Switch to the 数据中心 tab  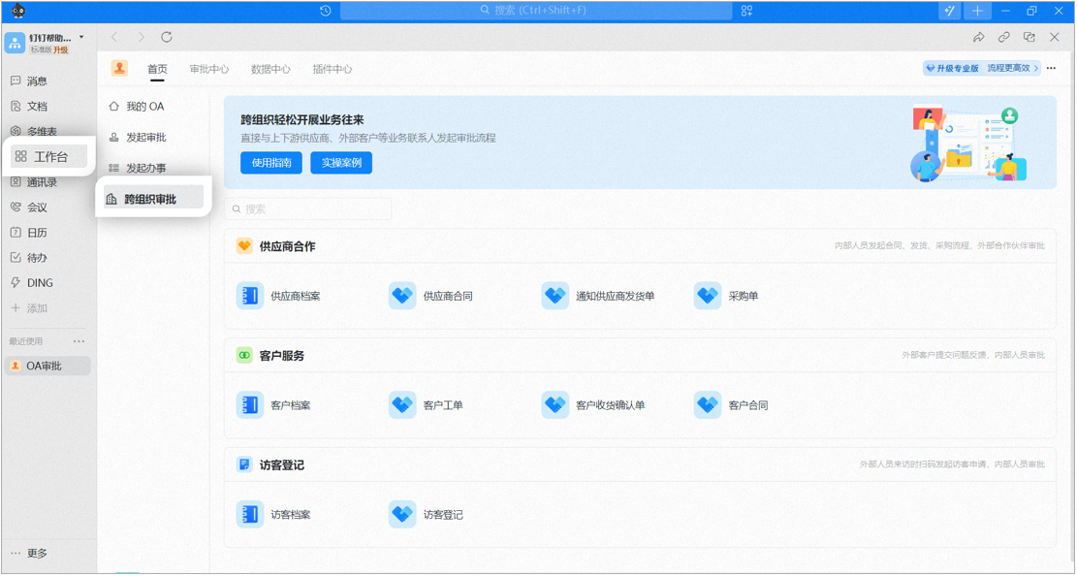click(270, 69)
